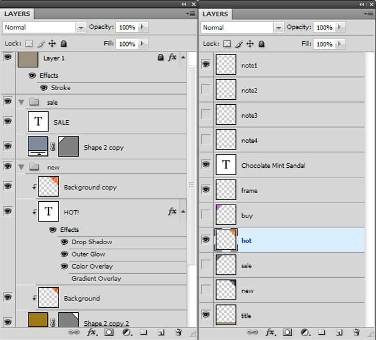Open layer style fx menu in right panel
Screen dimensions: 376x340
coord(271,332)
